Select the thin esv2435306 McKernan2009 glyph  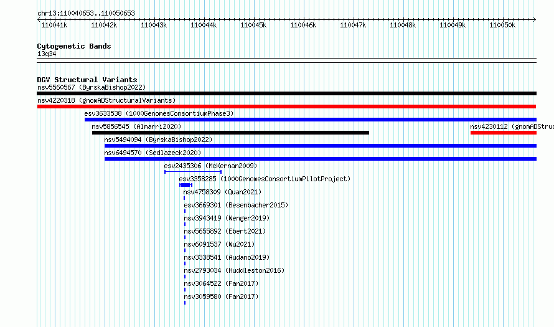click(193, 172)
